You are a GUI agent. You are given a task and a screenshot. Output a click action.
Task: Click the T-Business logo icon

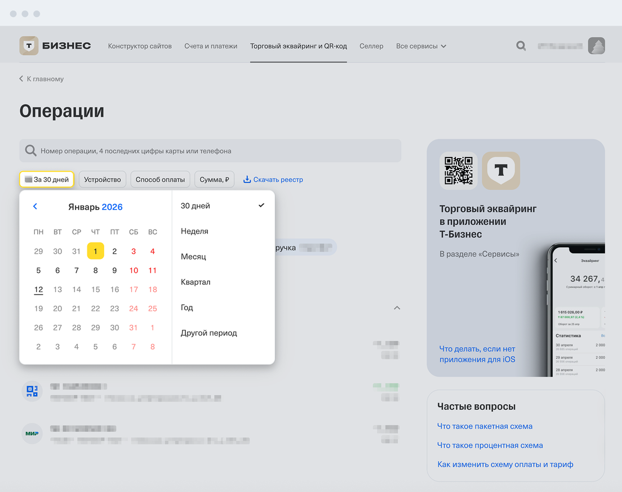29,46
